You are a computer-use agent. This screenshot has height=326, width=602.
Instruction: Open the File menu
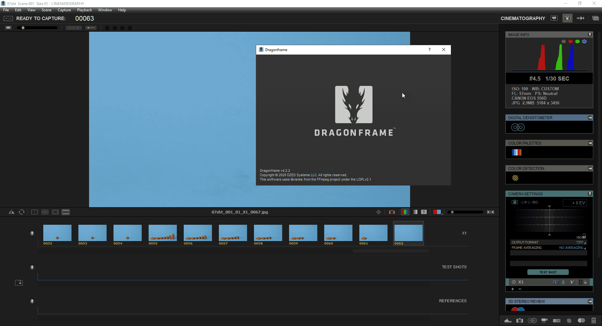6,10
